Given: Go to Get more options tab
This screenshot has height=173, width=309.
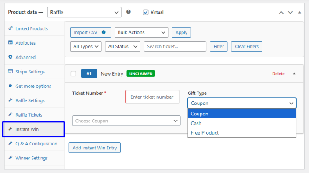Looking at the screenshot, I should point(35,86).
